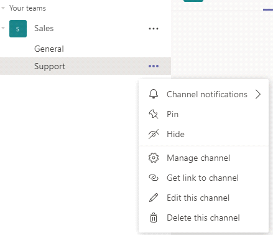Viewport: 273px width, 235px height.
Task: Click the chain link icon
Action: click(x=154, y=178)
